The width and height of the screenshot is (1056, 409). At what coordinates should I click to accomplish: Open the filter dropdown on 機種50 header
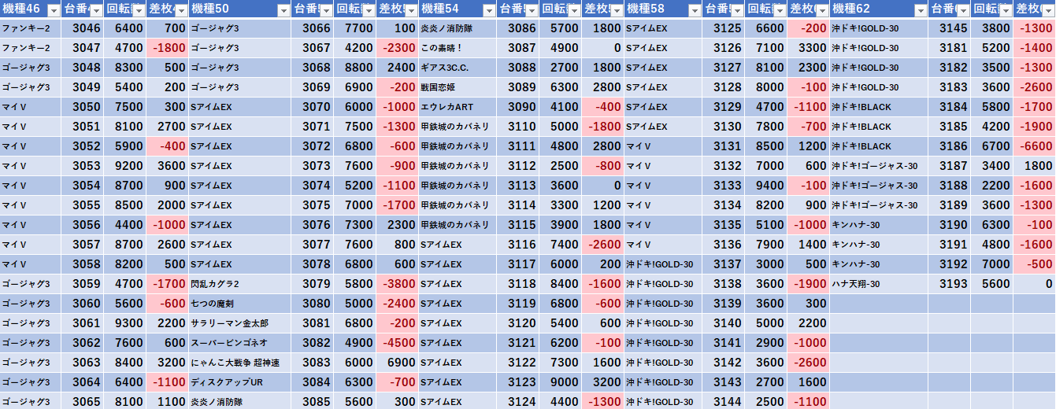[x=283, y=9]
